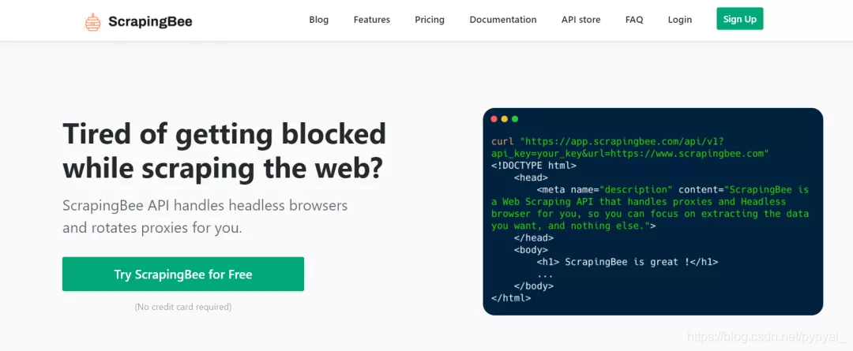The image size is (853, 351).
Task: Click the closing </head> tag line
Action: coord(534,238)
